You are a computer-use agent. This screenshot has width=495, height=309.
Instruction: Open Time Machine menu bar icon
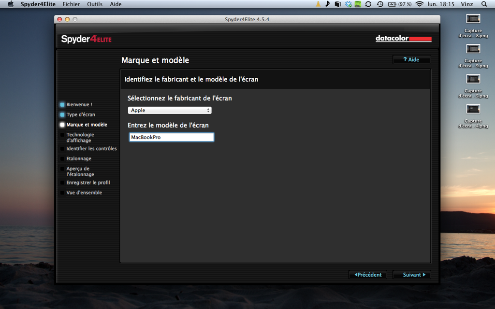coord(380,4)
